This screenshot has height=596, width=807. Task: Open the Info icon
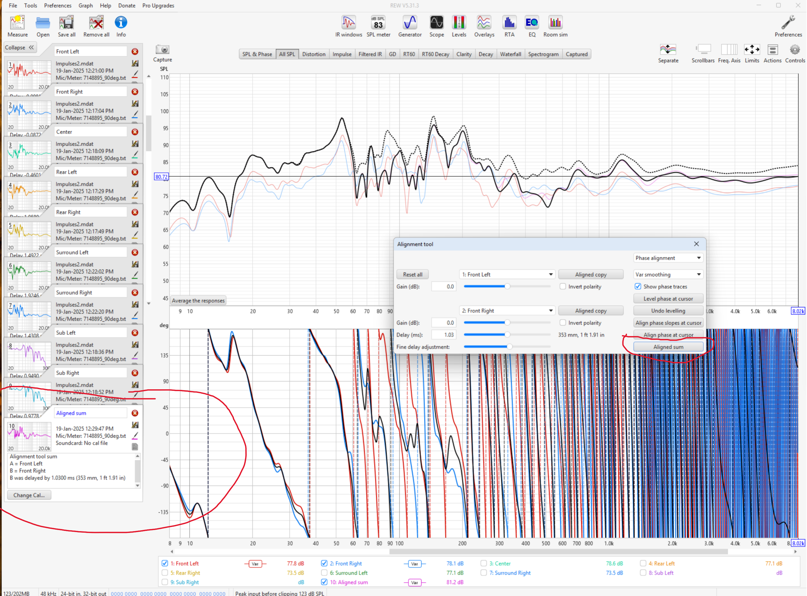(121, 26)
